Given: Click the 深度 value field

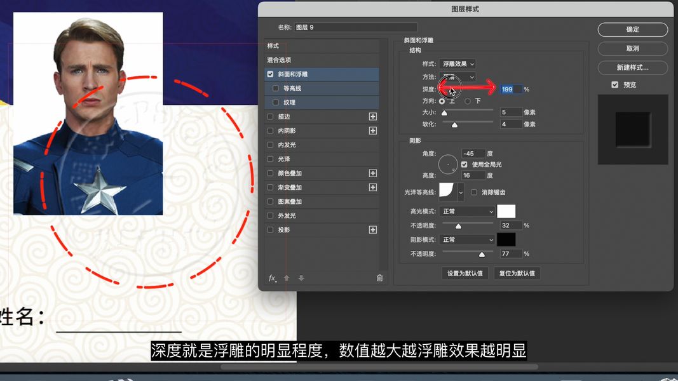Looking at the screenshot, I should (511, 90).
